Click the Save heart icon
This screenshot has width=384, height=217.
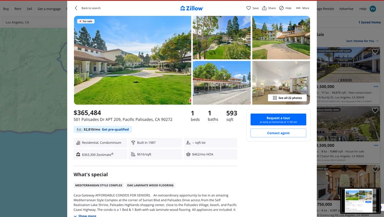(249, 8)
